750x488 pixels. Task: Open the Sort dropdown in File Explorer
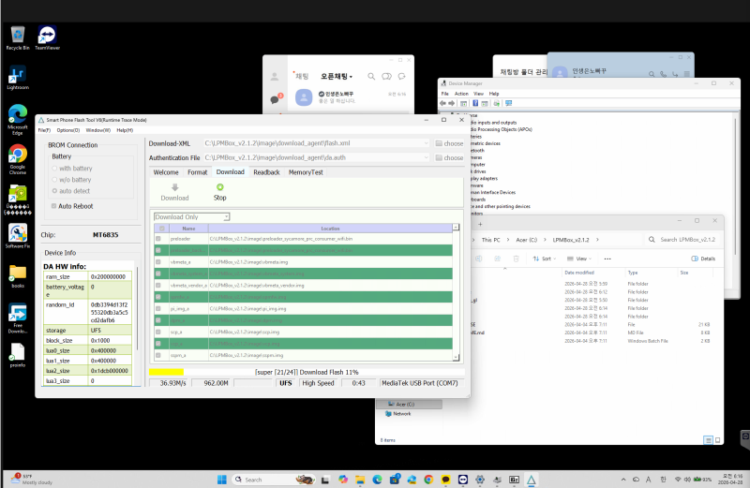545,259
